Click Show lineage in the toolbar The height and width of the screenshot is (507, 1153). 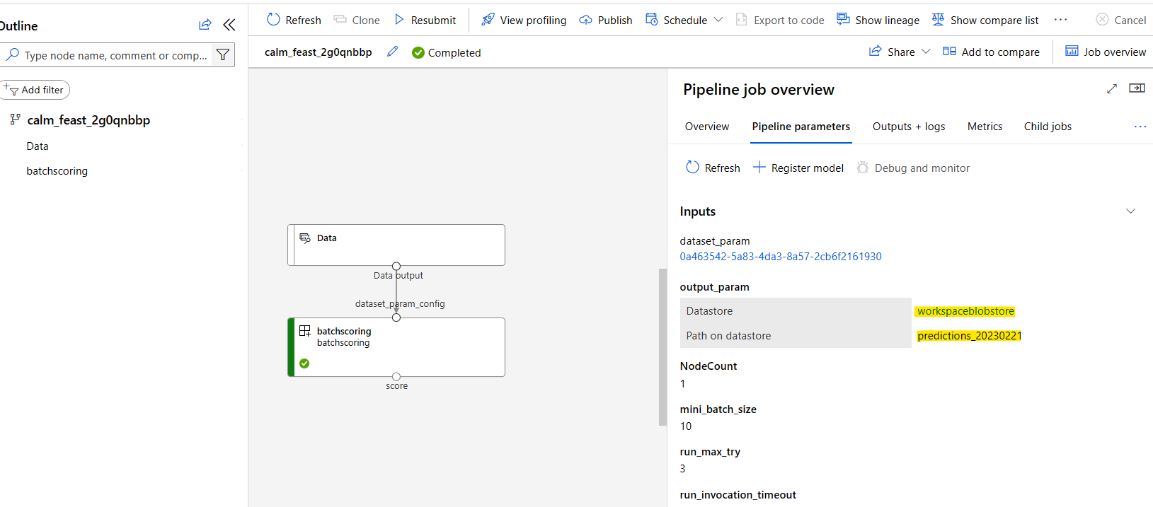(878, 20)
